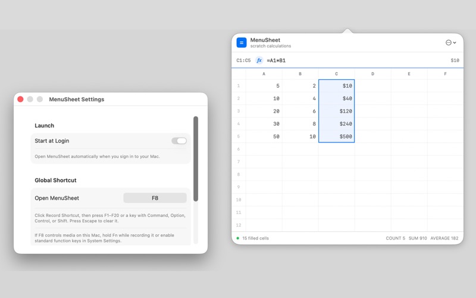
Task: Click cell A1 containing 5
Action: coord(264,86)
